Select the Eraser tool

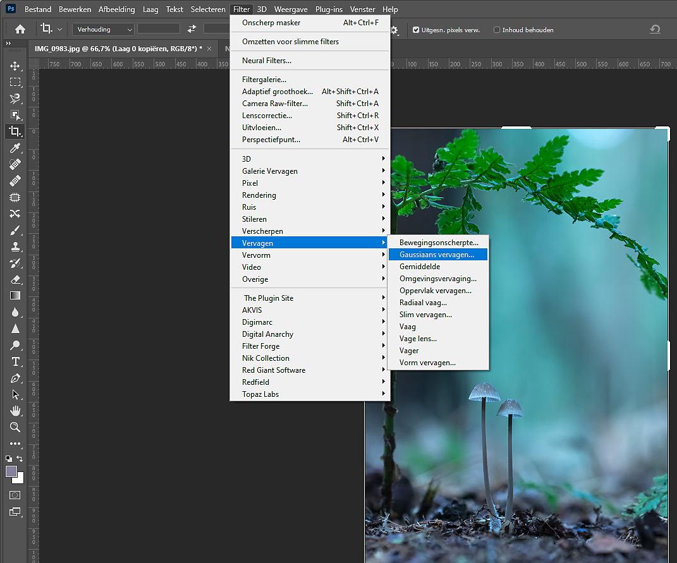15,279
